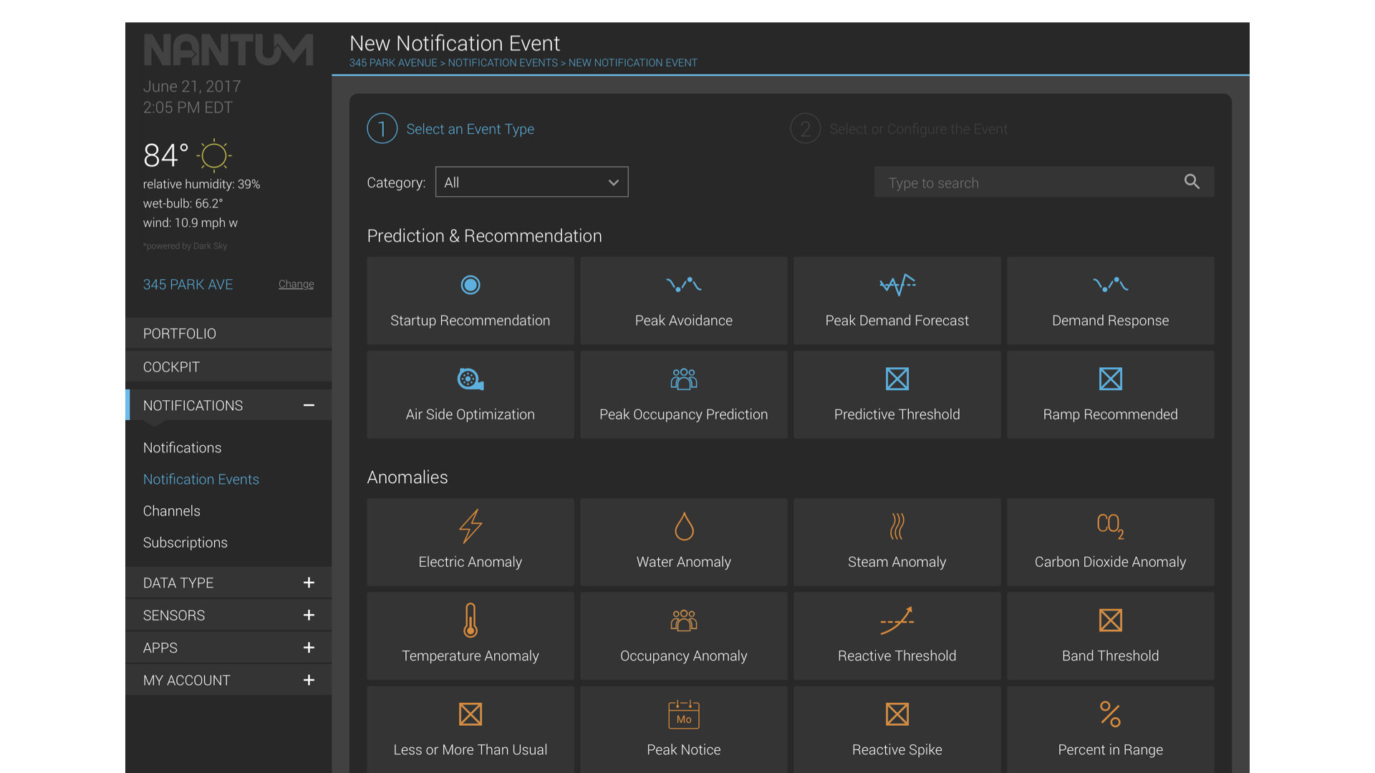
Task: Click the Startup Recommendation icon
Action: coord(471,285)
